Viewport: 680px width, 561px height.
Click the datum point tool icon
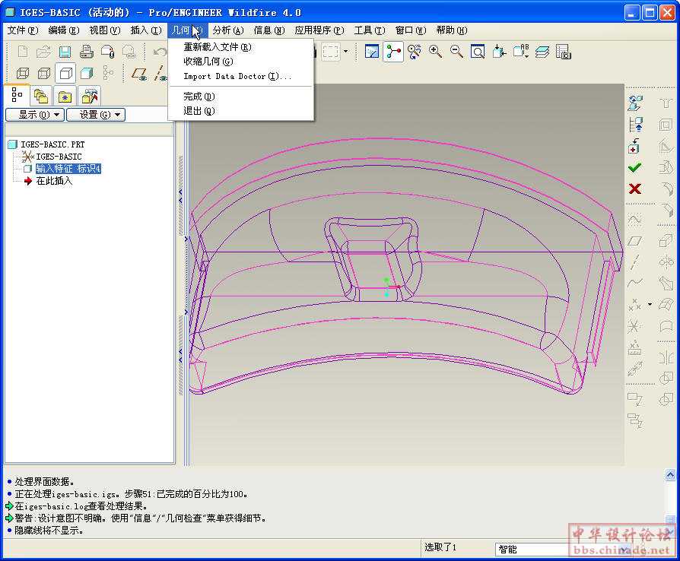click(635, 304)
